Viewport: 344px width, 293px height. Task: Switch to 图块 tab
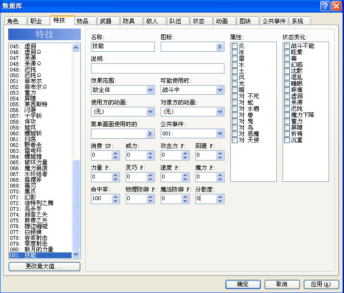(x=248, y=21)
